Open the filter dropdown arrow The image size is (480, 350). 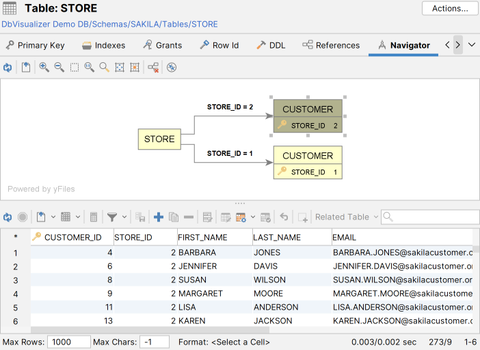124,217
